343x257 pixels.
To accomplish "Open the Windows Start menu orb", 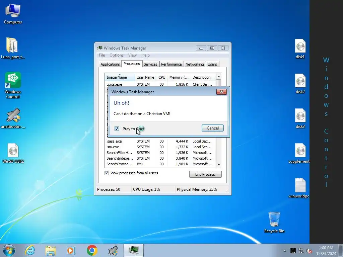I will pyautogui.click(x=9, y=250).
